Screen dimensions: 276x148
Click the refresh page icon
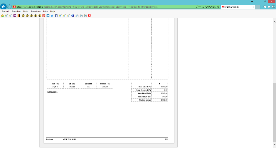(218, 7)
